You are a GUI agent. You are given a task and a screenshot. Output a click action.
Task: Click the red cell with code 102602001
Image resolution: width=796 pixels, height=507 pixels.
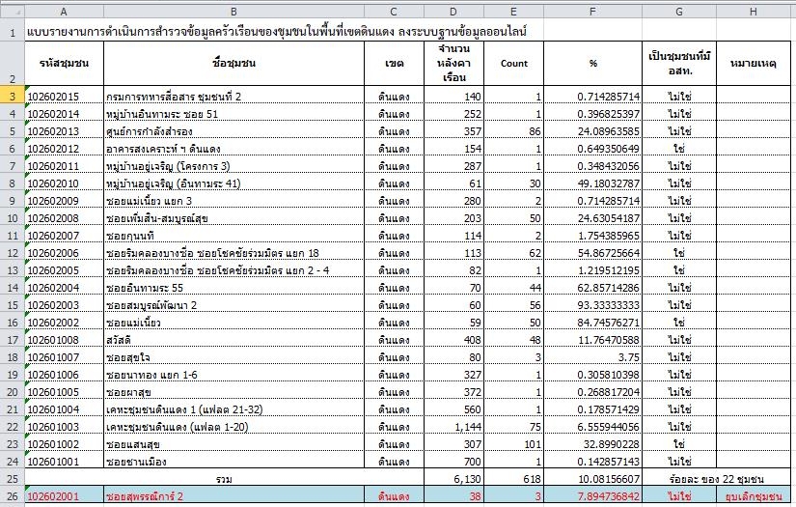pyautogui.click(x=64, y=496)
